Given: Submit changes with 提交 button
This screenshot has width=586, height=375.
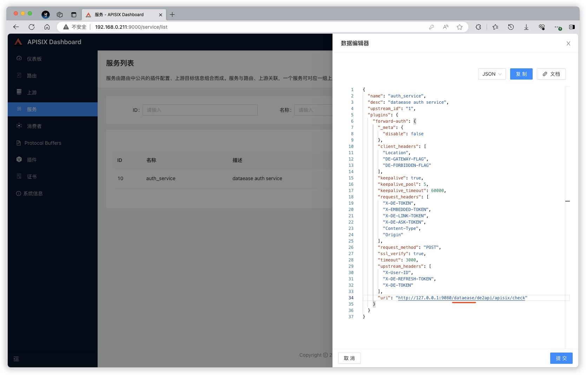Looking at the screenshot, I should [561, 358].
